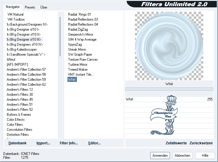Click the progress bar below preview
Screen dimensions: 218x162
tap(169, 89)
